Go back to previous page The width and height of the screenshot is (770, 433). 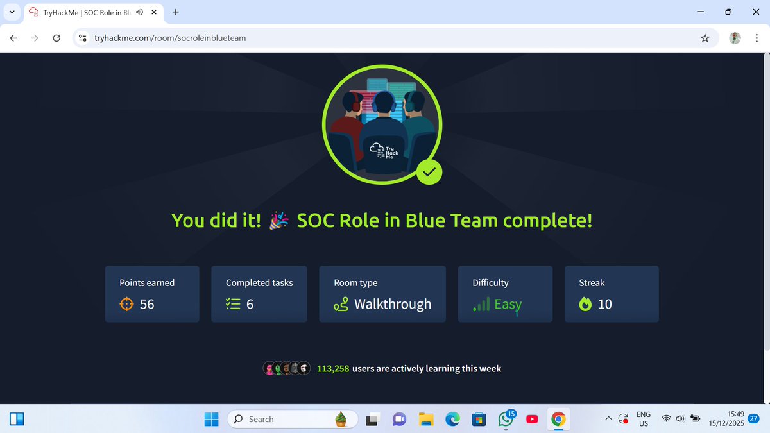tap(13, 38)
